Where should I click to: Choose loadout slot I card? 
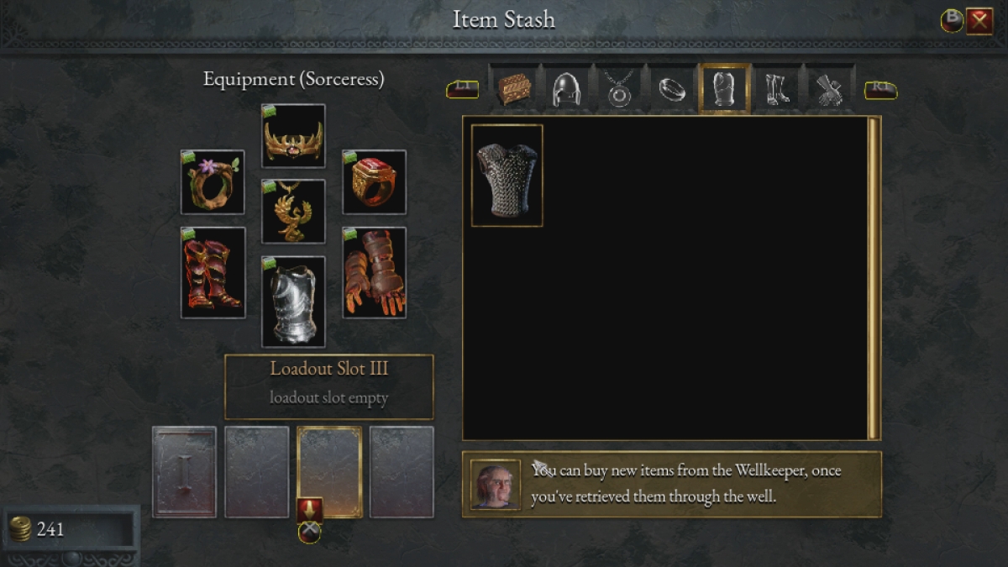(x=184, y=472)
